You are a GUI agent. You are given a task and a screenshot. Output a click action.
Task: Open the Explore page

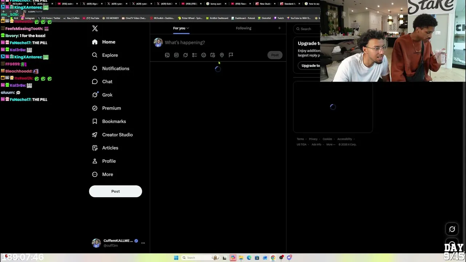(x=105, y=55)
